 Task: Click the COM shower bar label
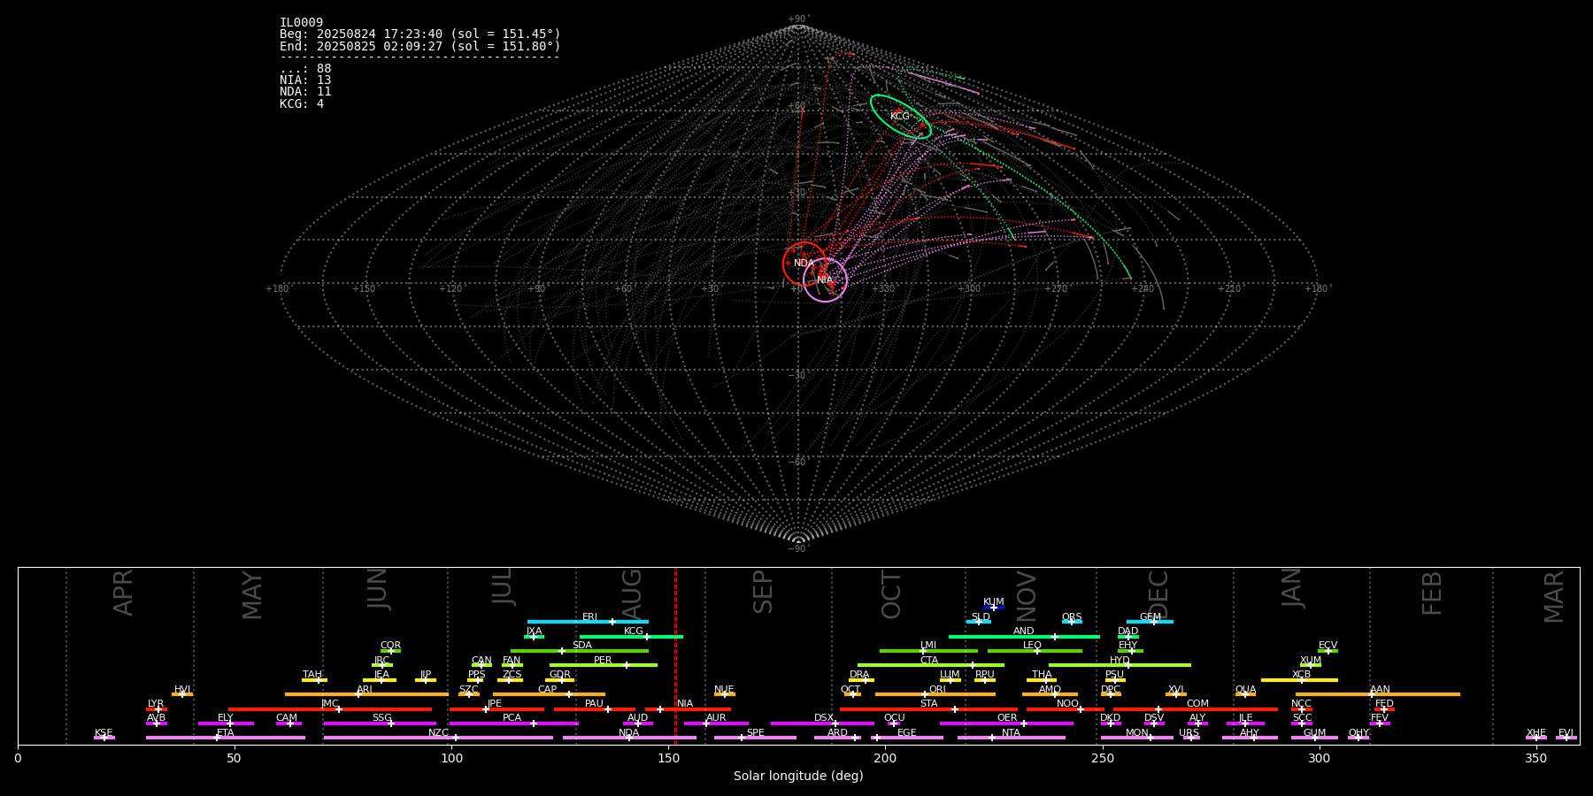1197,704
